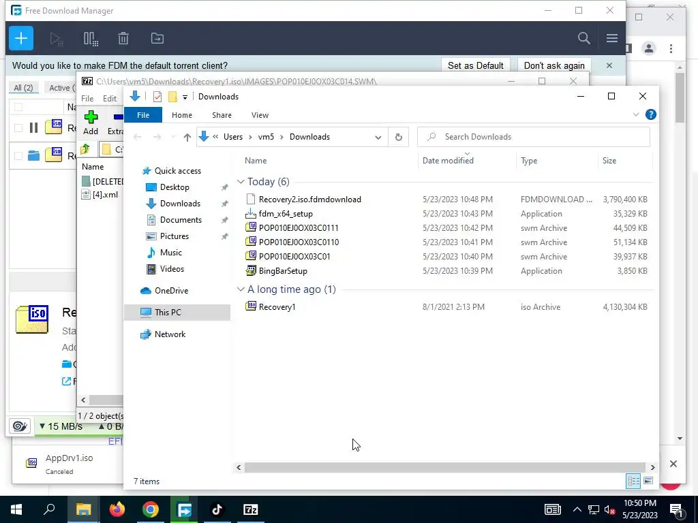This screenshot has height=523, width=698.
Task: Collapse the Today (6) group
Action: point(241,181)
